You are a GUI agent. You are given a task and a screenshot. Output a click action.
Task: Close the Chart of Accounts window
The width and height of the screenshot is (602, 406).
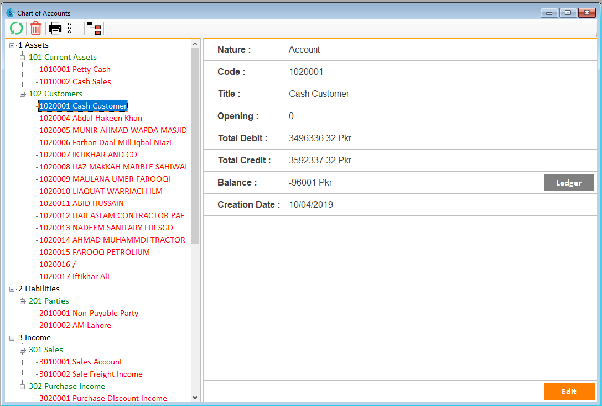click(587, 13)
